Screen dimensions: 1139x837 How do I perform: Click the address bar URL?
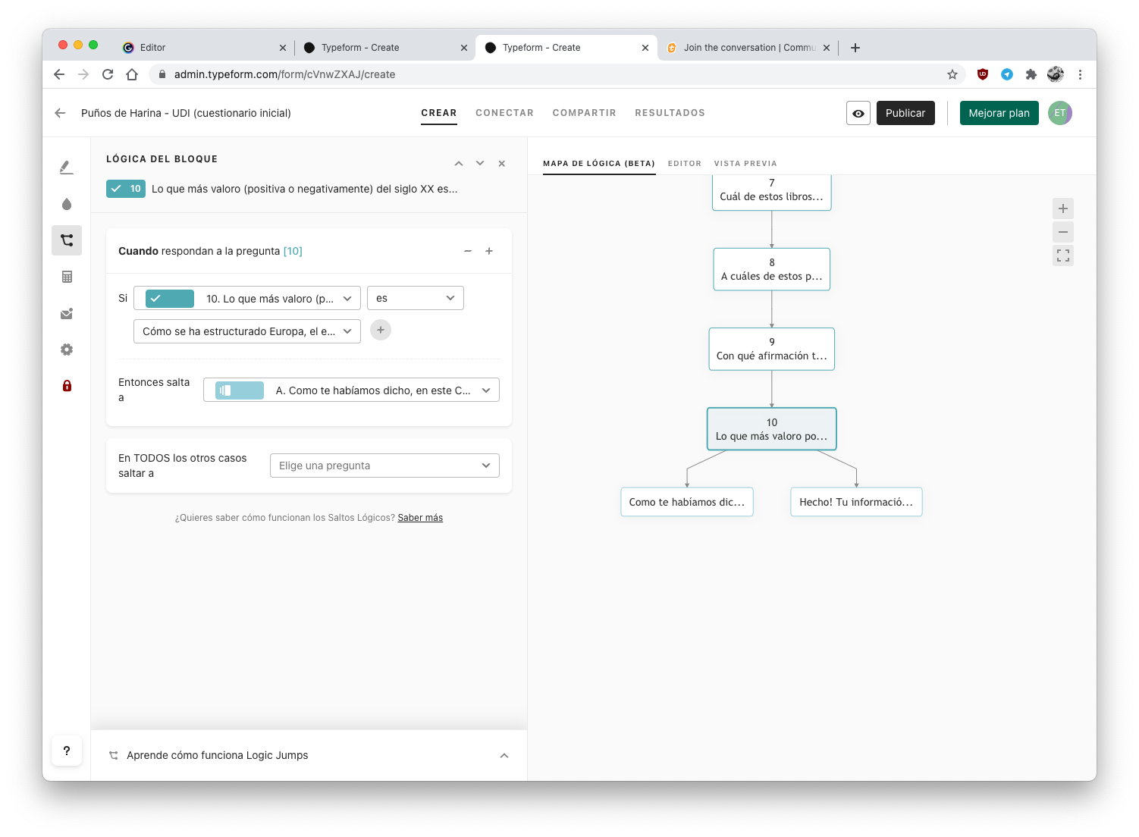pyautogui.click(x=284, y=74)
